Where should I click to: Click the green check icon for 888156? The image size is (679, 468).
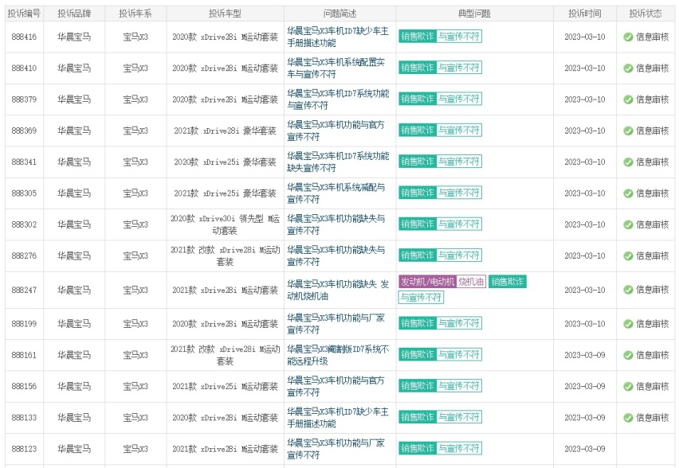click(x=628, y=386)
